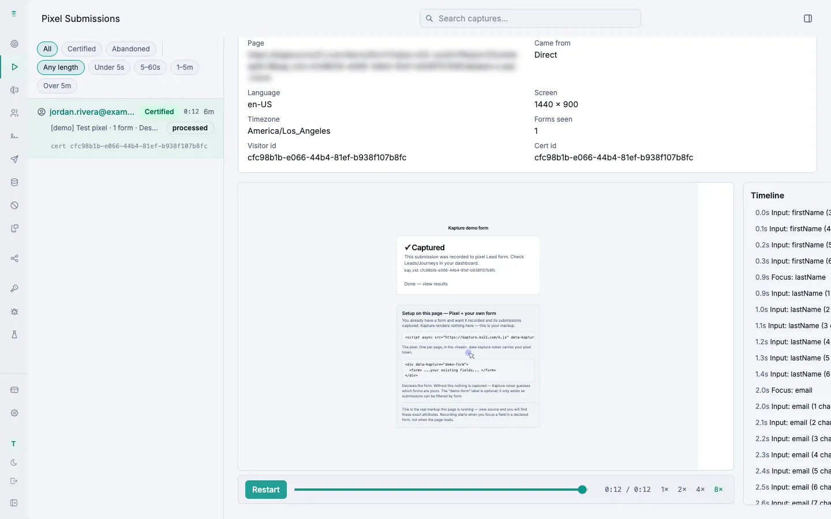
Task: Click the target icon in the sidebar
Action: [x=14, y=44]
